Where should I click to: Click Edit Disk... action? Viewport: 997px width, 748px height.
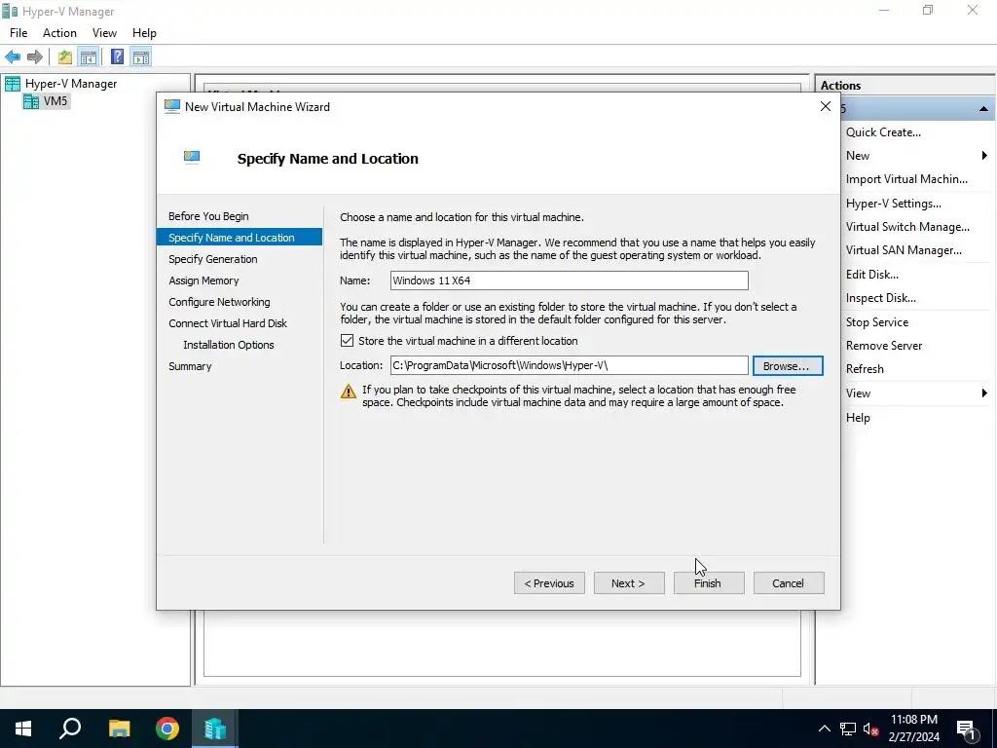pyautogui.click(x=871, y=275)
